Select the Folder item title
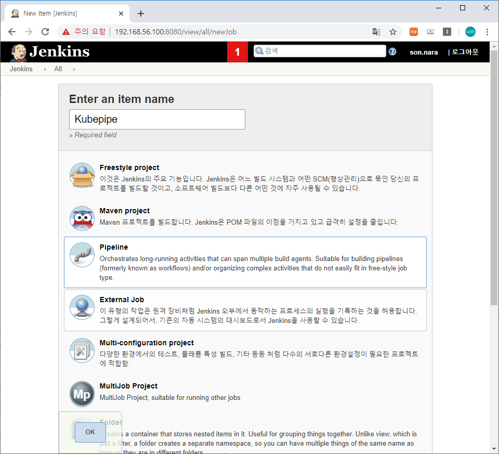 tap(111, 422)
